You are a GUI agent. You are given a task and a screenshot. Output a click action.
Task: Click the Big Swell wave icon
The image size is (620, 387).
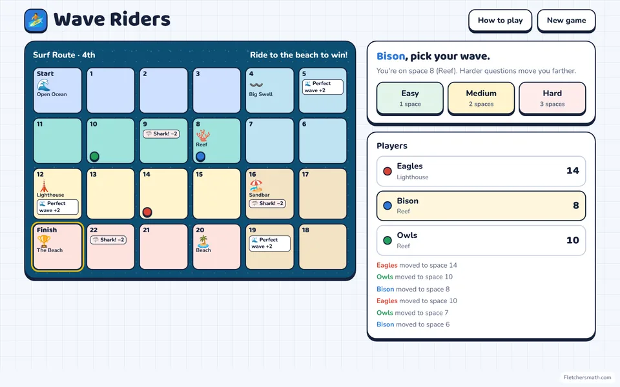pos(256,85)
